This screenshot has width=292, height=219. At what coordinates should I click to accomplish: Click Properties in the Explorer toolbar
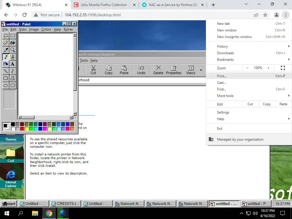click(x=174, y=70)
